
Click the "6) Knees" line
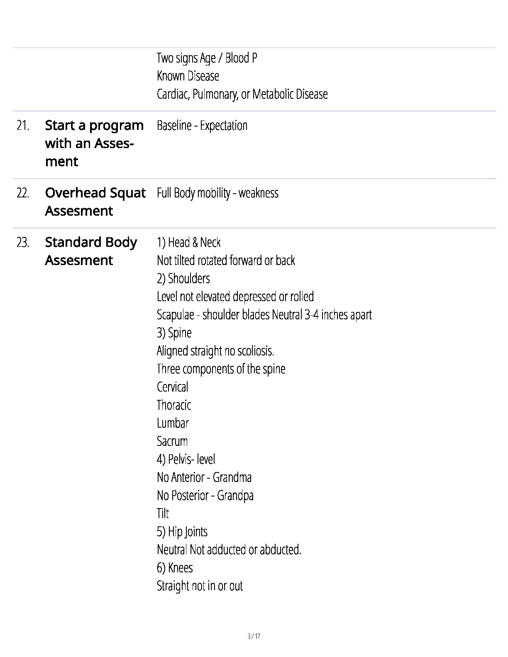(x=175, y=567)
